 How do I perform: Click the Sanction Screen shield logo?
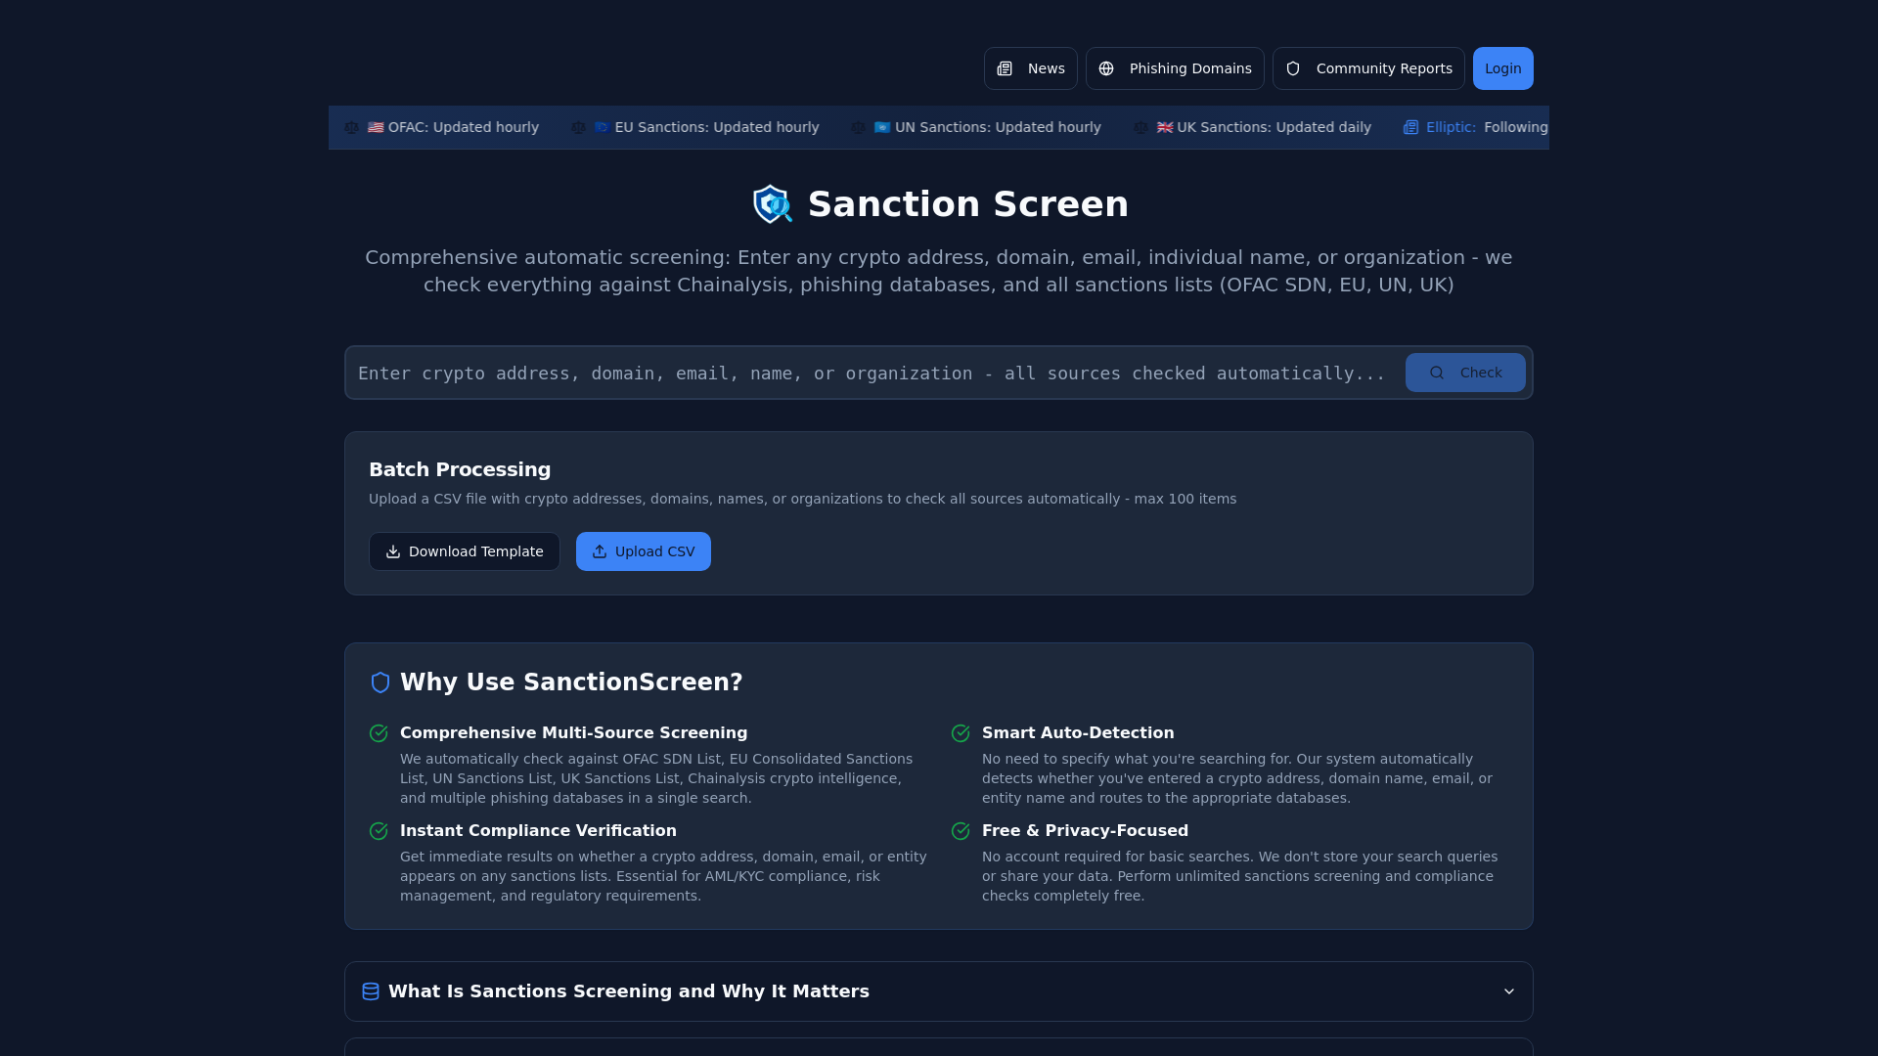point(773,204)
